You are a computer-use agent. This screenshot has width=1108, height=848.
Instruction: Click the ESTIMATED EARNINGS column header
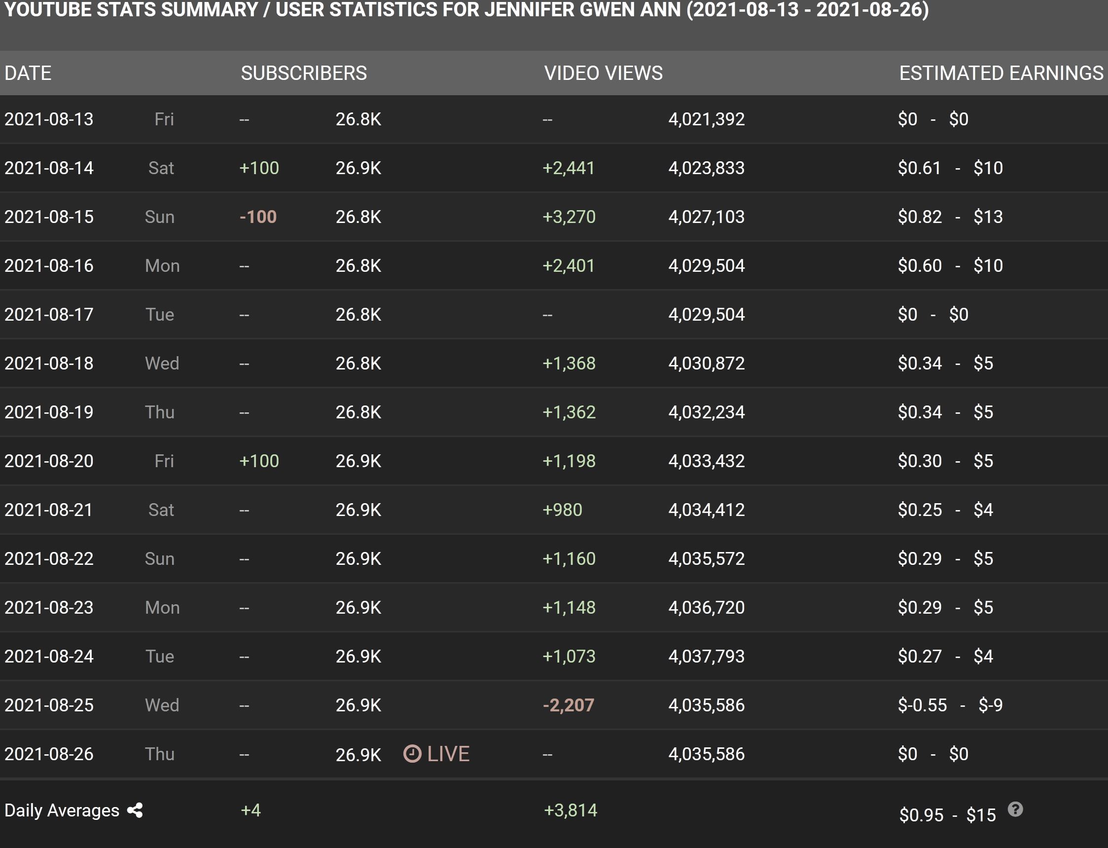click(x=1001, y=73)
